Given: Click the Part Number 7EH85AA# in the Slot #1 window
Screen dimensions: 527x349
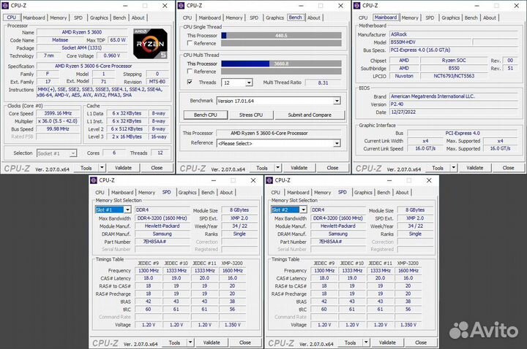Looking at the screenshot, I should [x=162, y=242].
